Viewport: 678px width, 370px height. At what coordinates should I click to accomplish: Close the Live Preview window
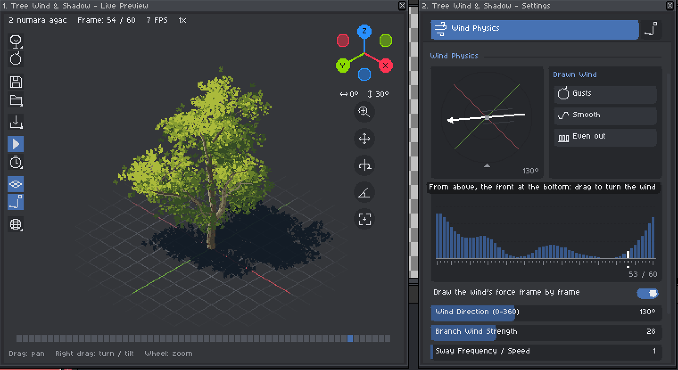[x=402, y=6]
